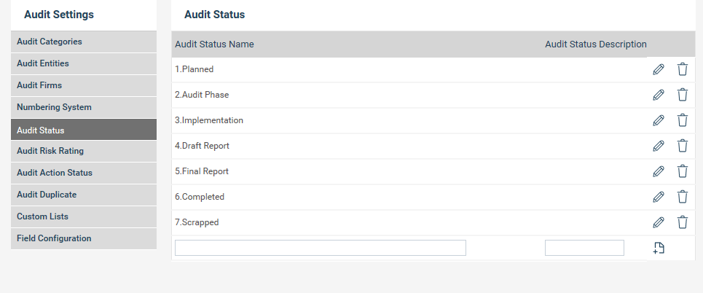The image size is (703, 293).
Task: Delete the 7.Scrapped audit status
Action: tap(683, 222)
